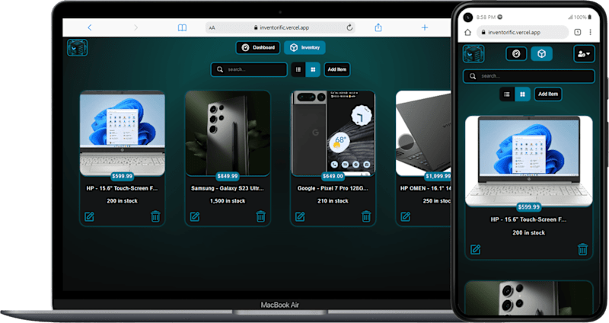Screen dimensions: 609x323
Task: Open the phone browser tab switcher
Action: click(578, 32)
